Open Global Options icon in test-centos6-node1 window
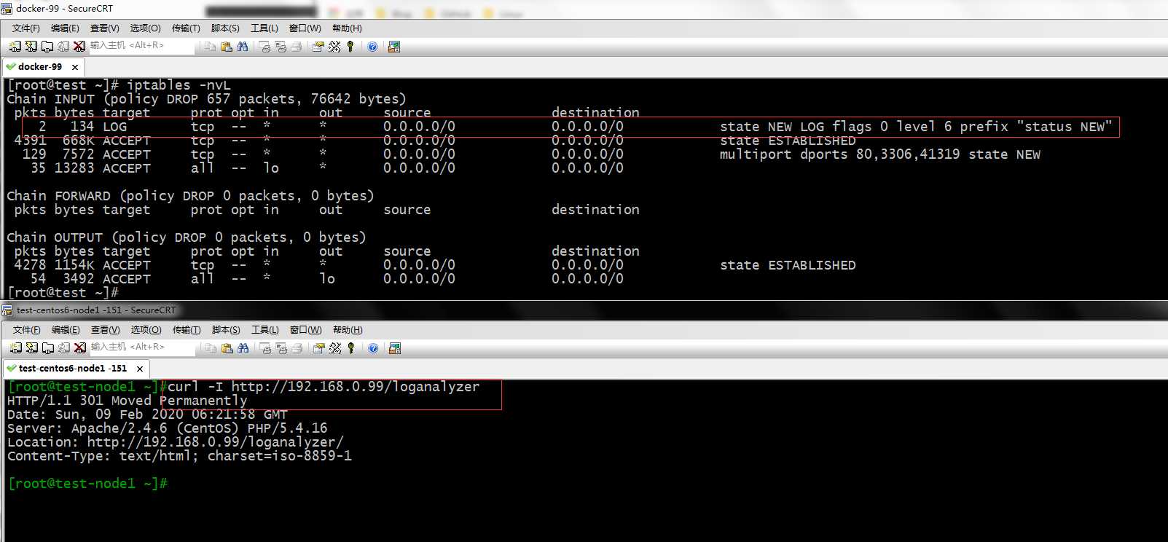1168x542 pixels. click(x=335, y=347)
